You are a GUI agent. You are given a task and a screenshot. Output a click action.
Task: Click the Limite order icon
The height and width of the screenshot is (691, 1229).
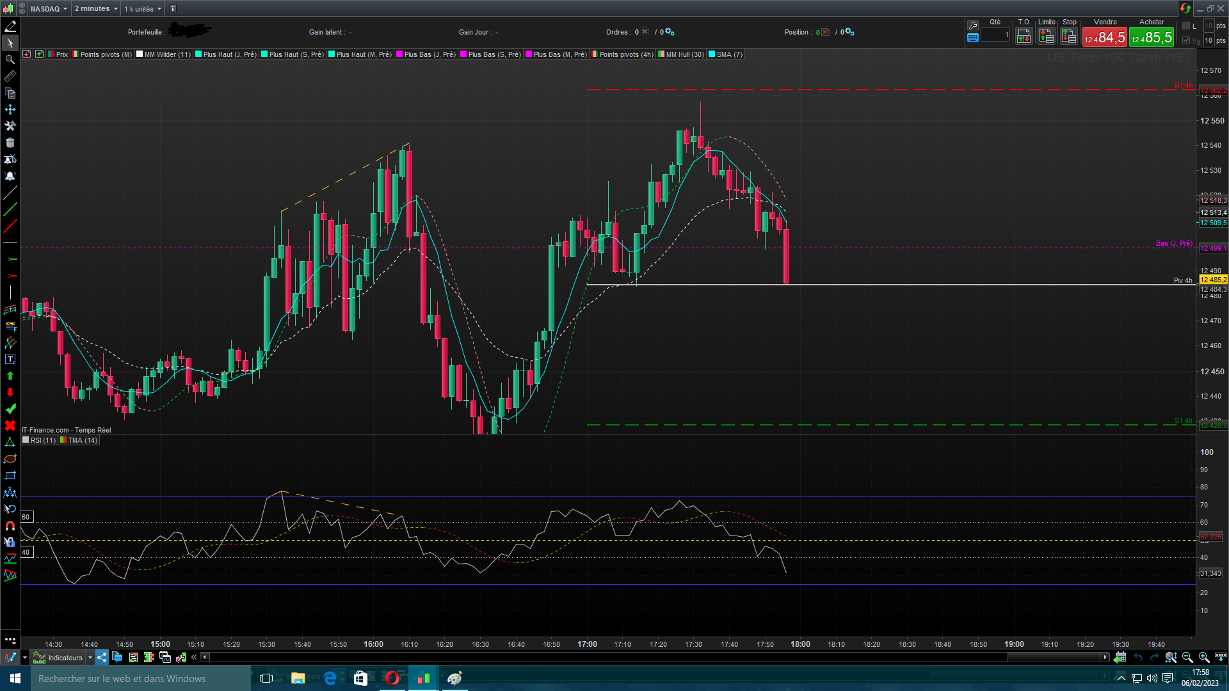coord(1046,36)
